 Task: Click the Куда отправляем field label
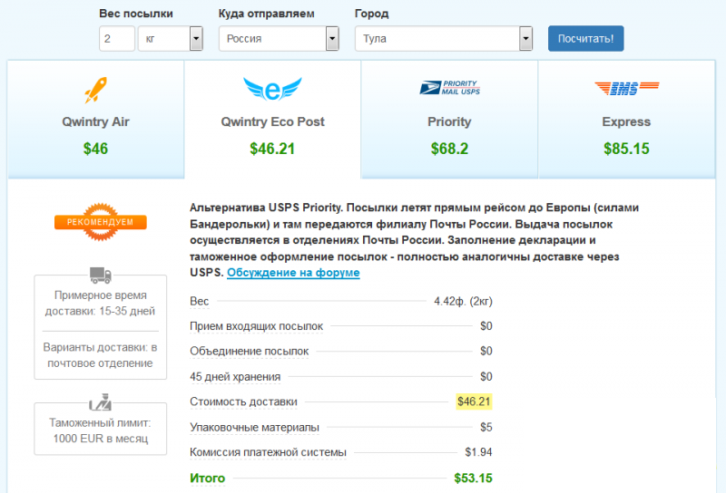[266, 14]
